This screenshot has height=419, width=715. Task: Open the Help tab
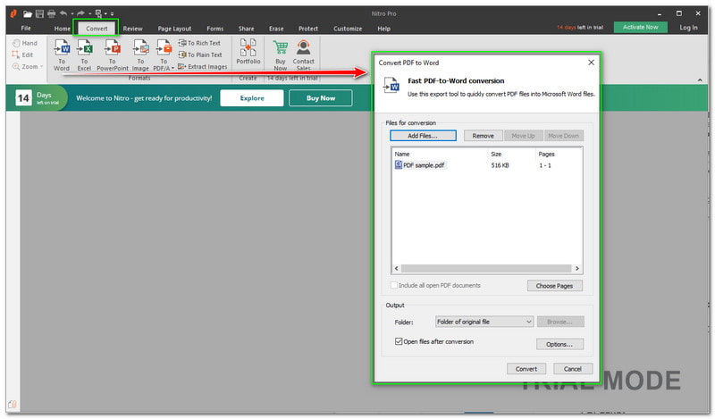pyautogui.click(x=384, y=29)
